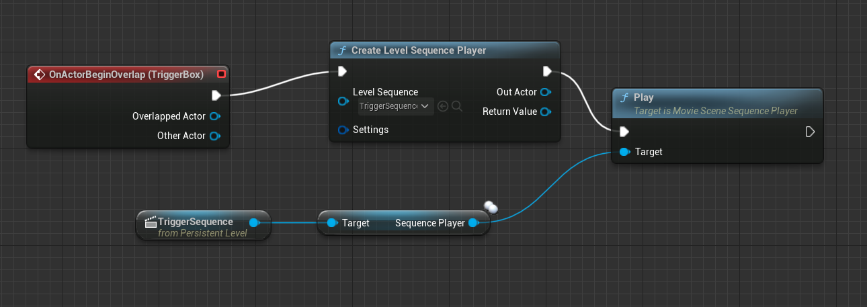
Task: Click the Sequence Player label
Action: pyautogui.click(x=430, y=223)
